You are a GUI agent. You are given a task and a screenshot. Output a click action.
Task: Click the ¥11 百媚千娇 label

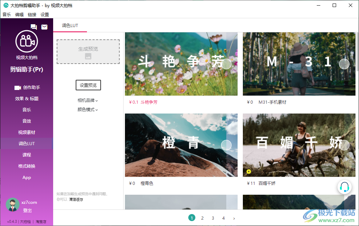tap(261, 183)
